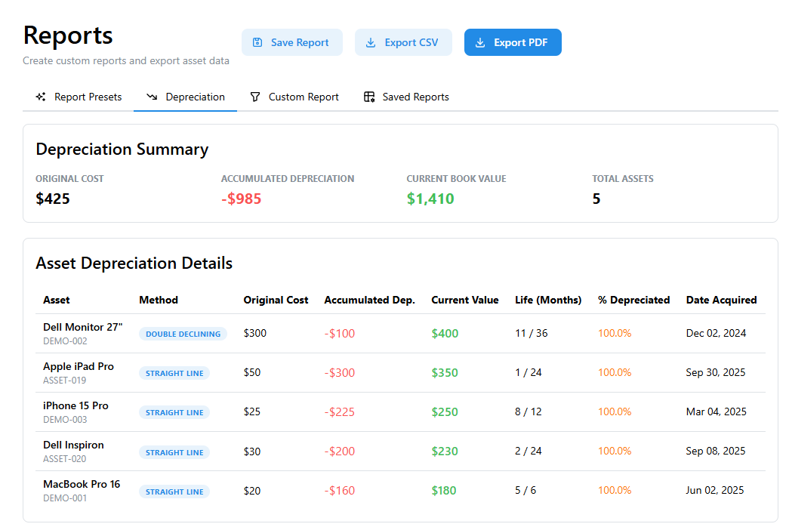
Task: Click the Date Acquired column header
Action: pyautogui.click(x=721, y=300)
